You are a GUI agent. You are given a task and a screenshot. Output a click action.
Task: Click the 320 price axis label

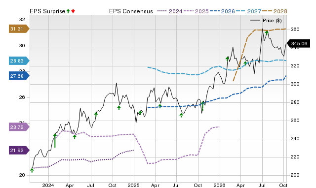(x=295, y=66)
